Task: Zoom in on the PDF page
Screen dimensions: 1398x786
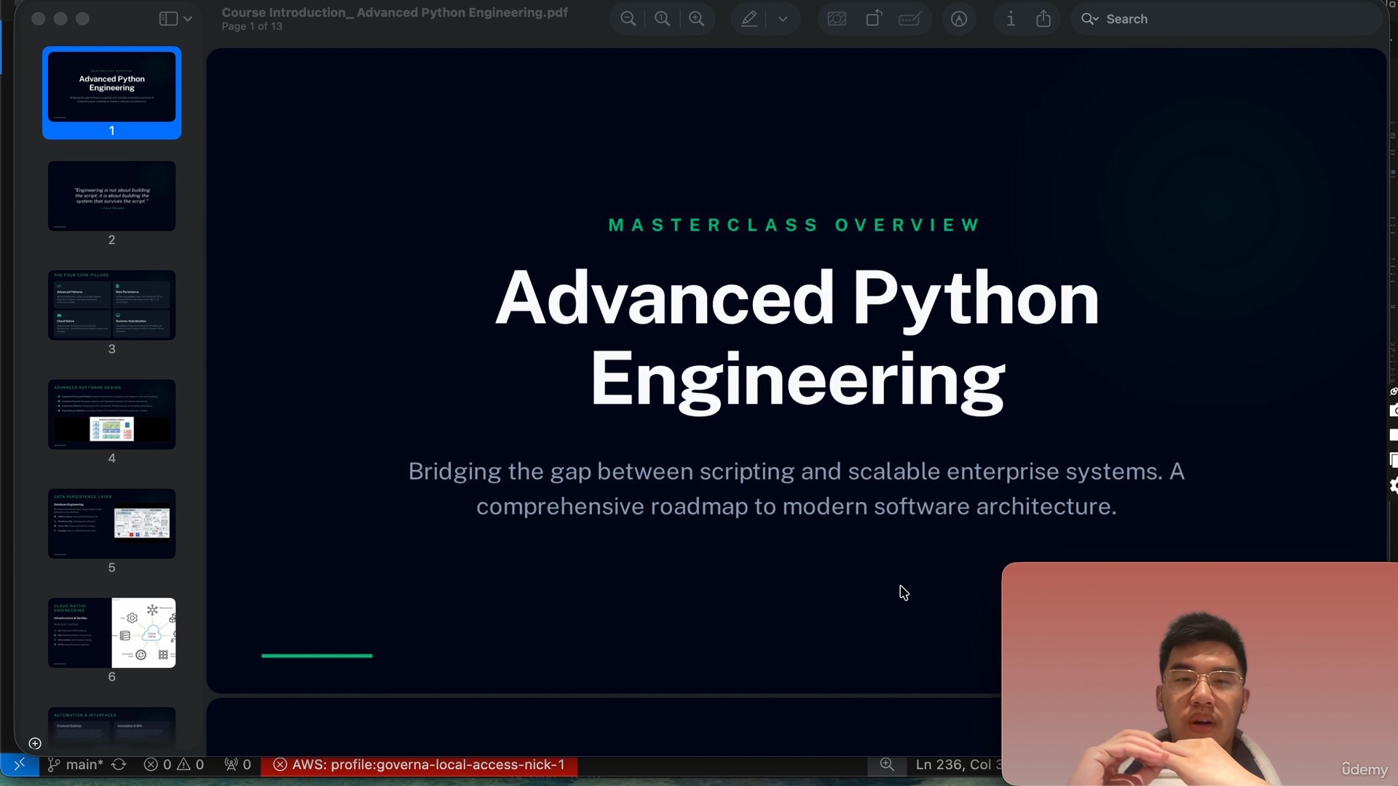Action: coord(697,19)
